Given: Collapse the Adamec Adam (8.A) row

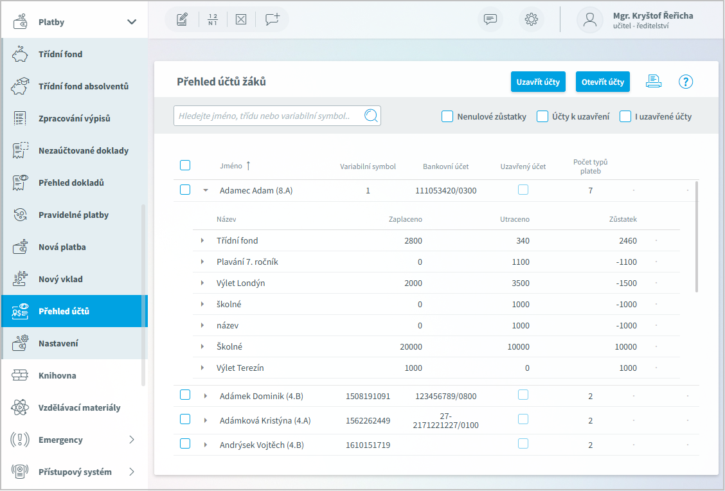Looking at the screenshot, I should [x=206, y=190].
